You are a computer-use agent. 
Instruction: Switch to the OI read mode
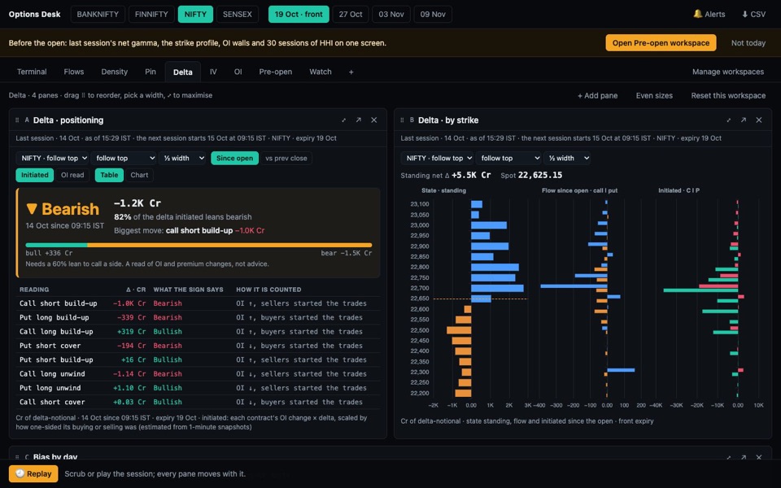pos(72,176)
